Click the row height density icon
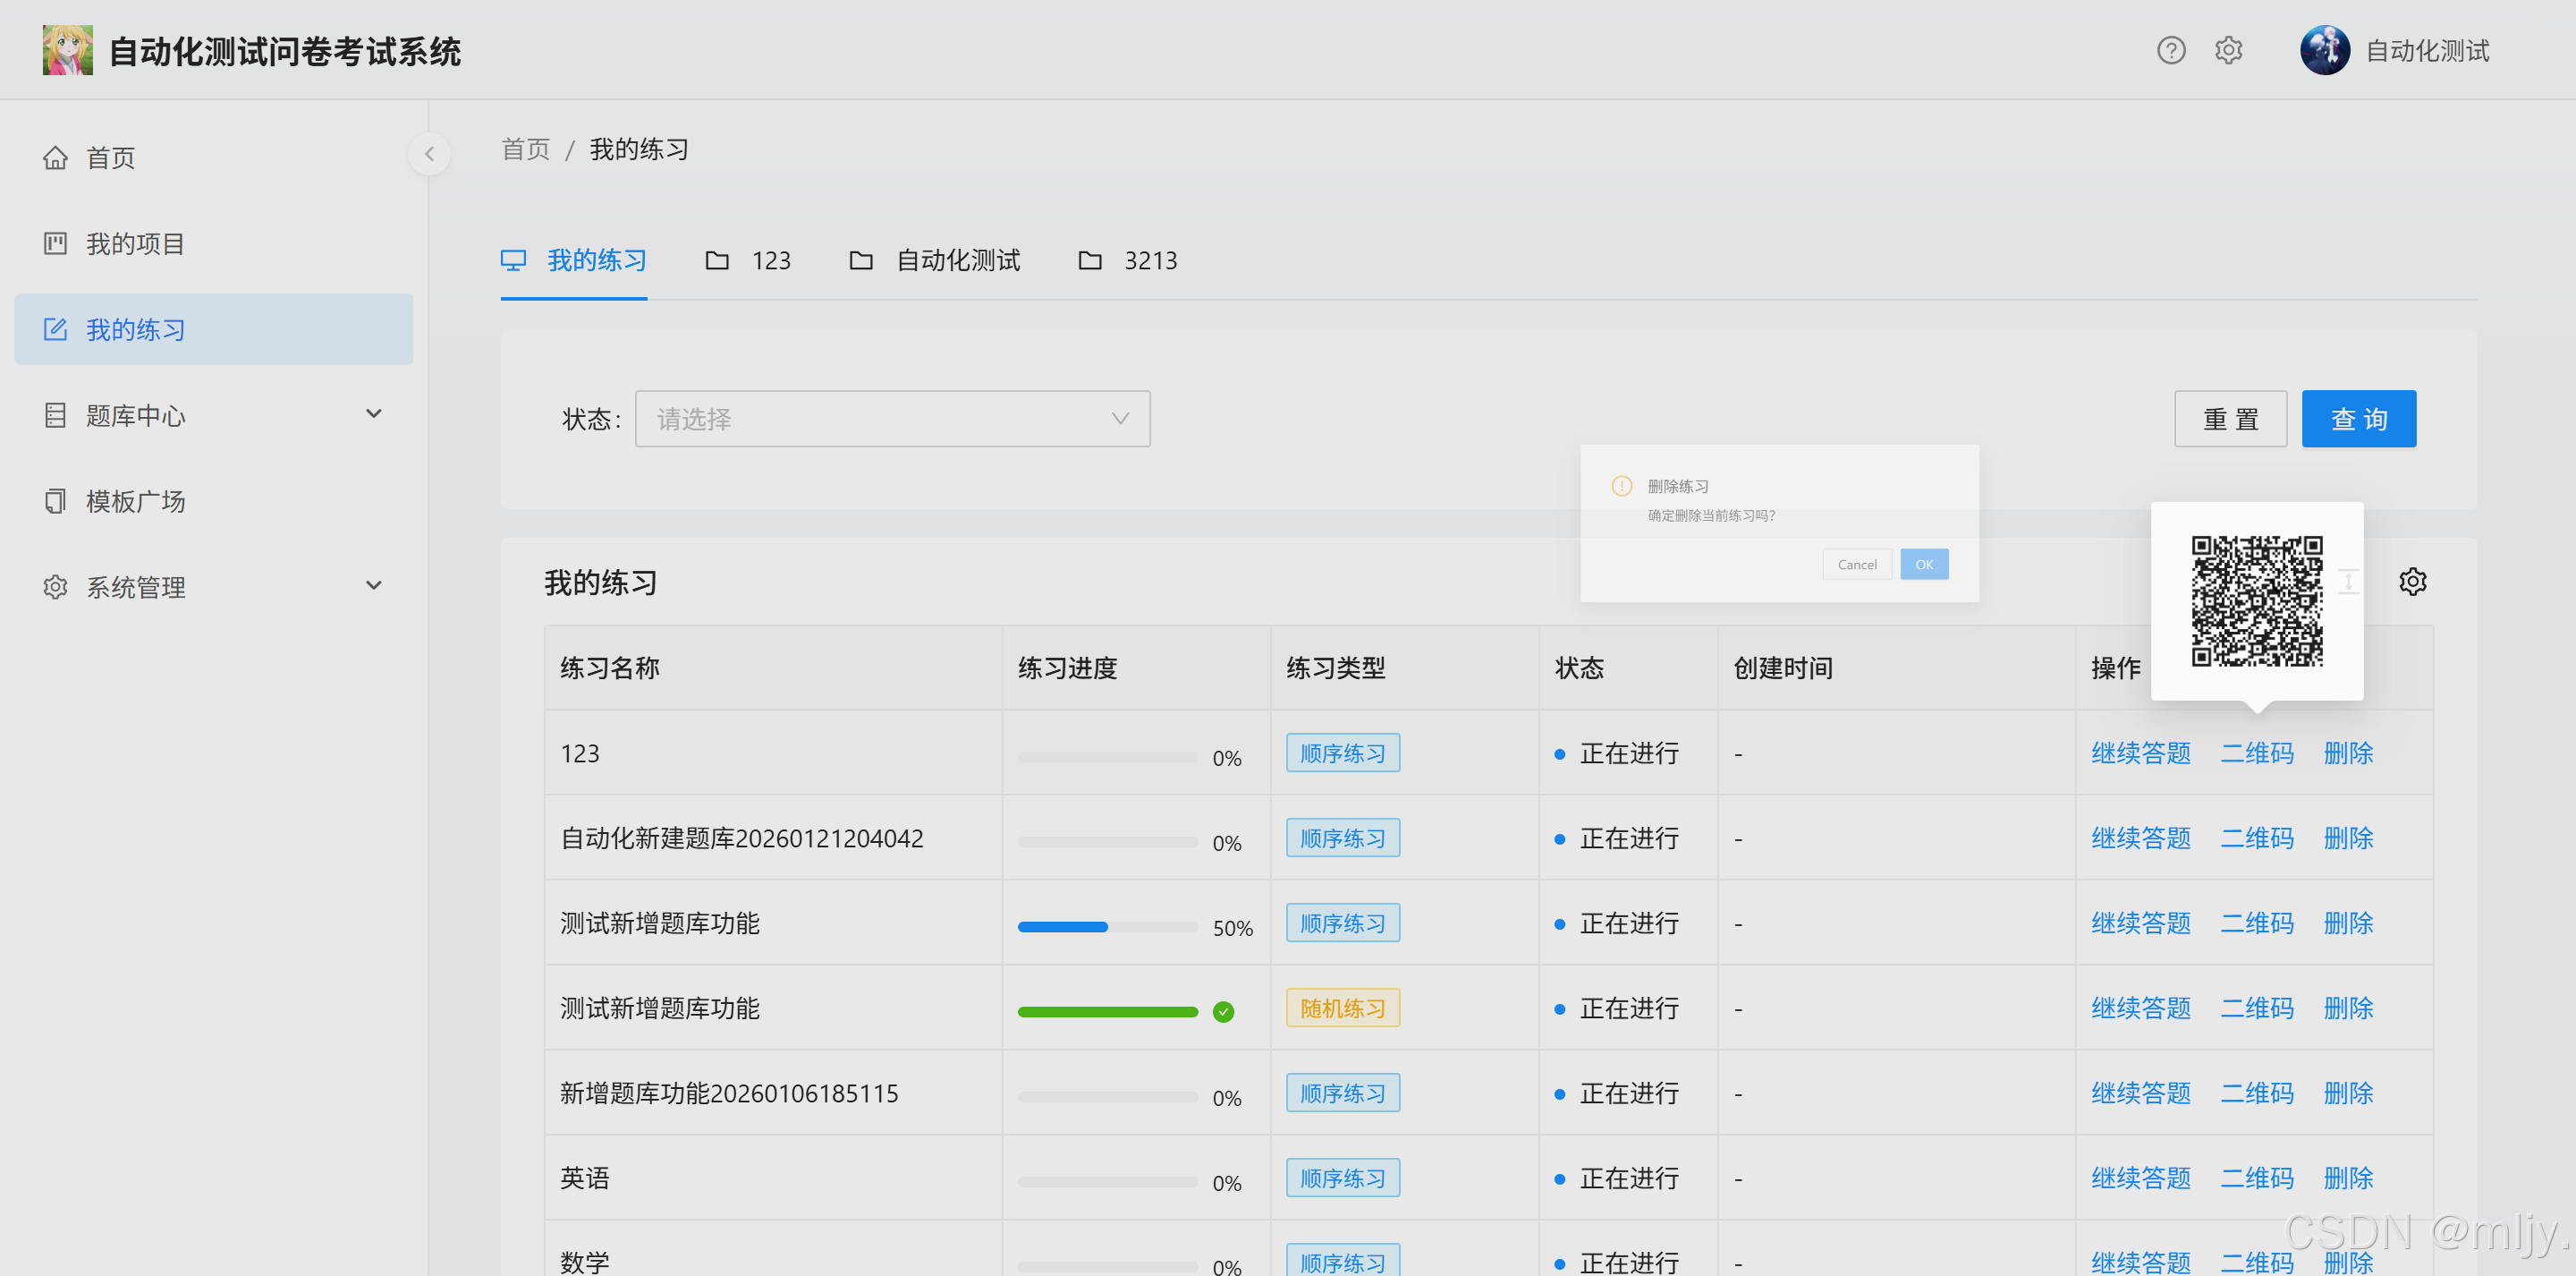 pos(2348,582)
